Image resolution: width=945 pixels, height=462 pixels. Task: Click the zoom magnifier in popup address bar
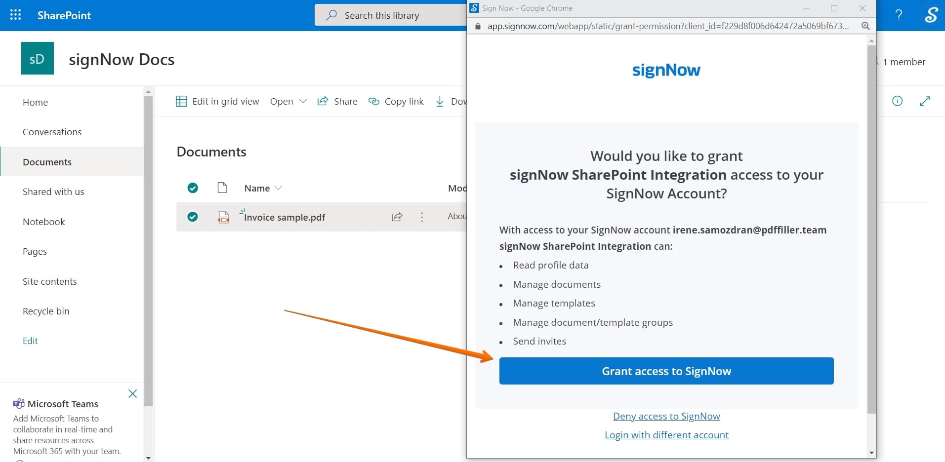pyautogui.click(x=865, y=26)
